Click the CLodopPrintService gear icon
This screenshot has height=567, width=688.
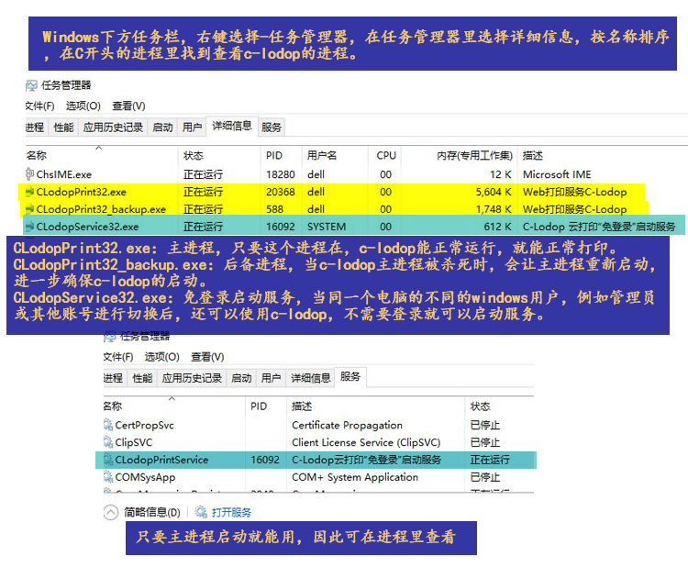pyautogui.click(x=107, y=460)
